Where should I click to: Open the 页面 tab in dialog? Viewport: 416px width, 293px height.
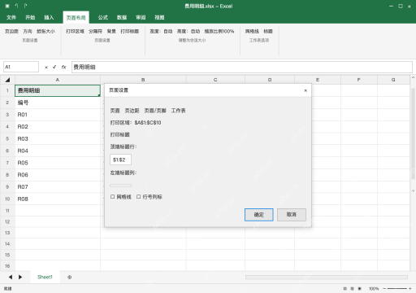click(x=115, y=111)
